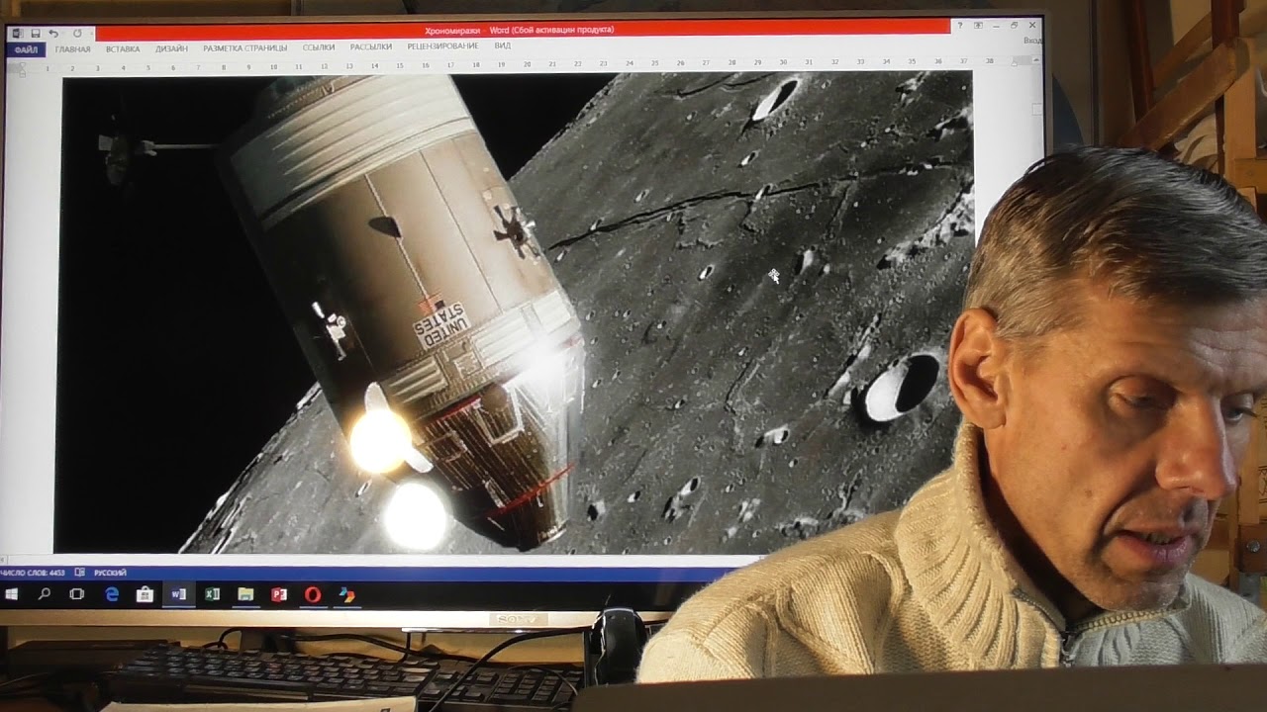Switch to the ВСТАВКА ribbon tab
1267x712 pixels.
tap(123, 48)
